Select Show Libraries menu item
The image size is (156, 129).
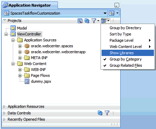[128, 53]
